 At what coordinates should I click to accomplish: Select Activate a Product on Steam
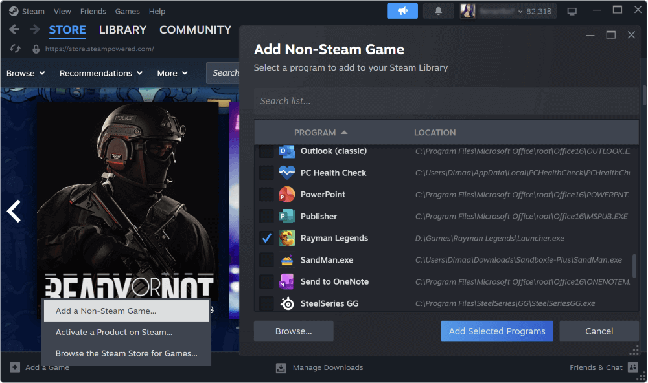point(114,332)
